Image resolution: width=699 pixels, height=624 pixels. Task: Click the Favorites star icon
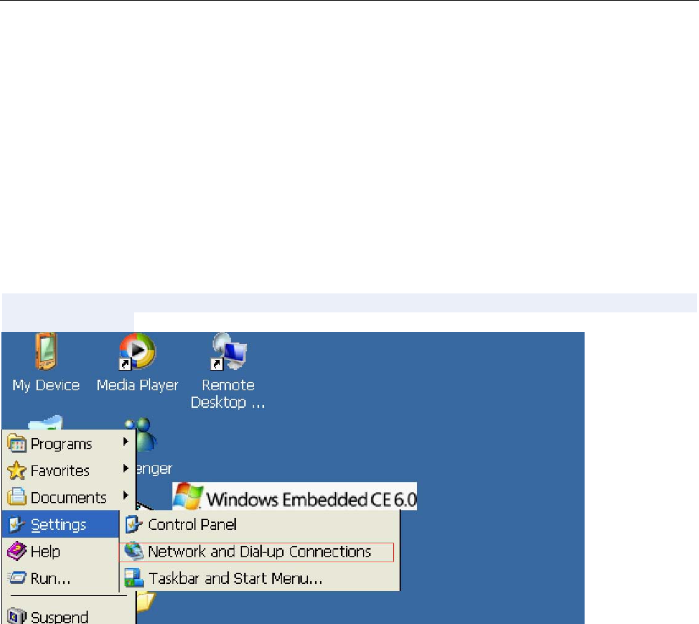pos(17,471)
